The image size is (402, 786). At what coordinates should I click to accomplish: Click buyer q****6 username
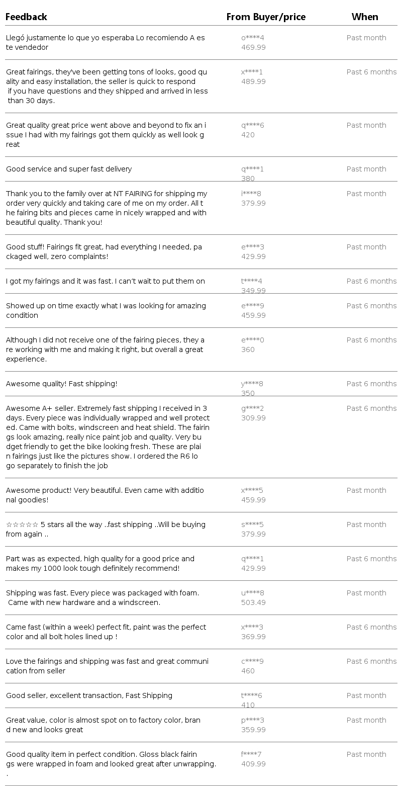point(252,125)
